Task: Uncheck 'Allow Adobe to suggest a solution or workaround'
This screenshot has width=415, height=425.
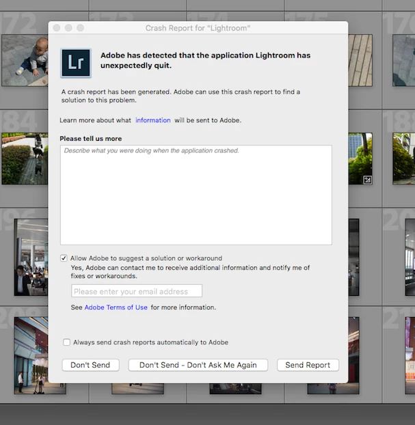Action: coord(64,258)
